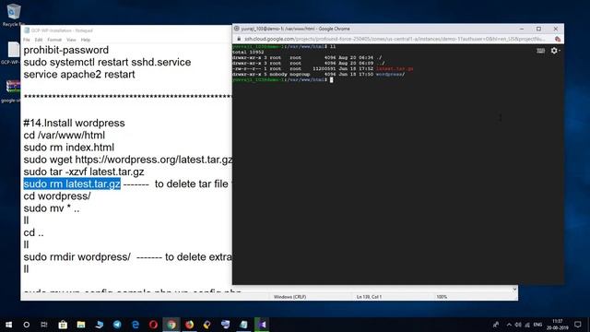Click the 'sudo systemctl restart sshd.service' line
The width and height of the screenshot is (590, 332).
(x=107, y=62)
